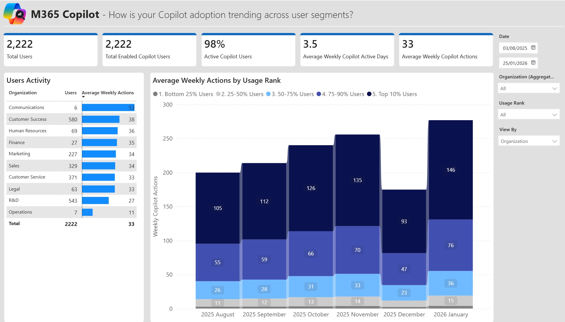Select the Human Resources organization row
The height and width of the screenshot is (322, 565).
tap(72, 131)
